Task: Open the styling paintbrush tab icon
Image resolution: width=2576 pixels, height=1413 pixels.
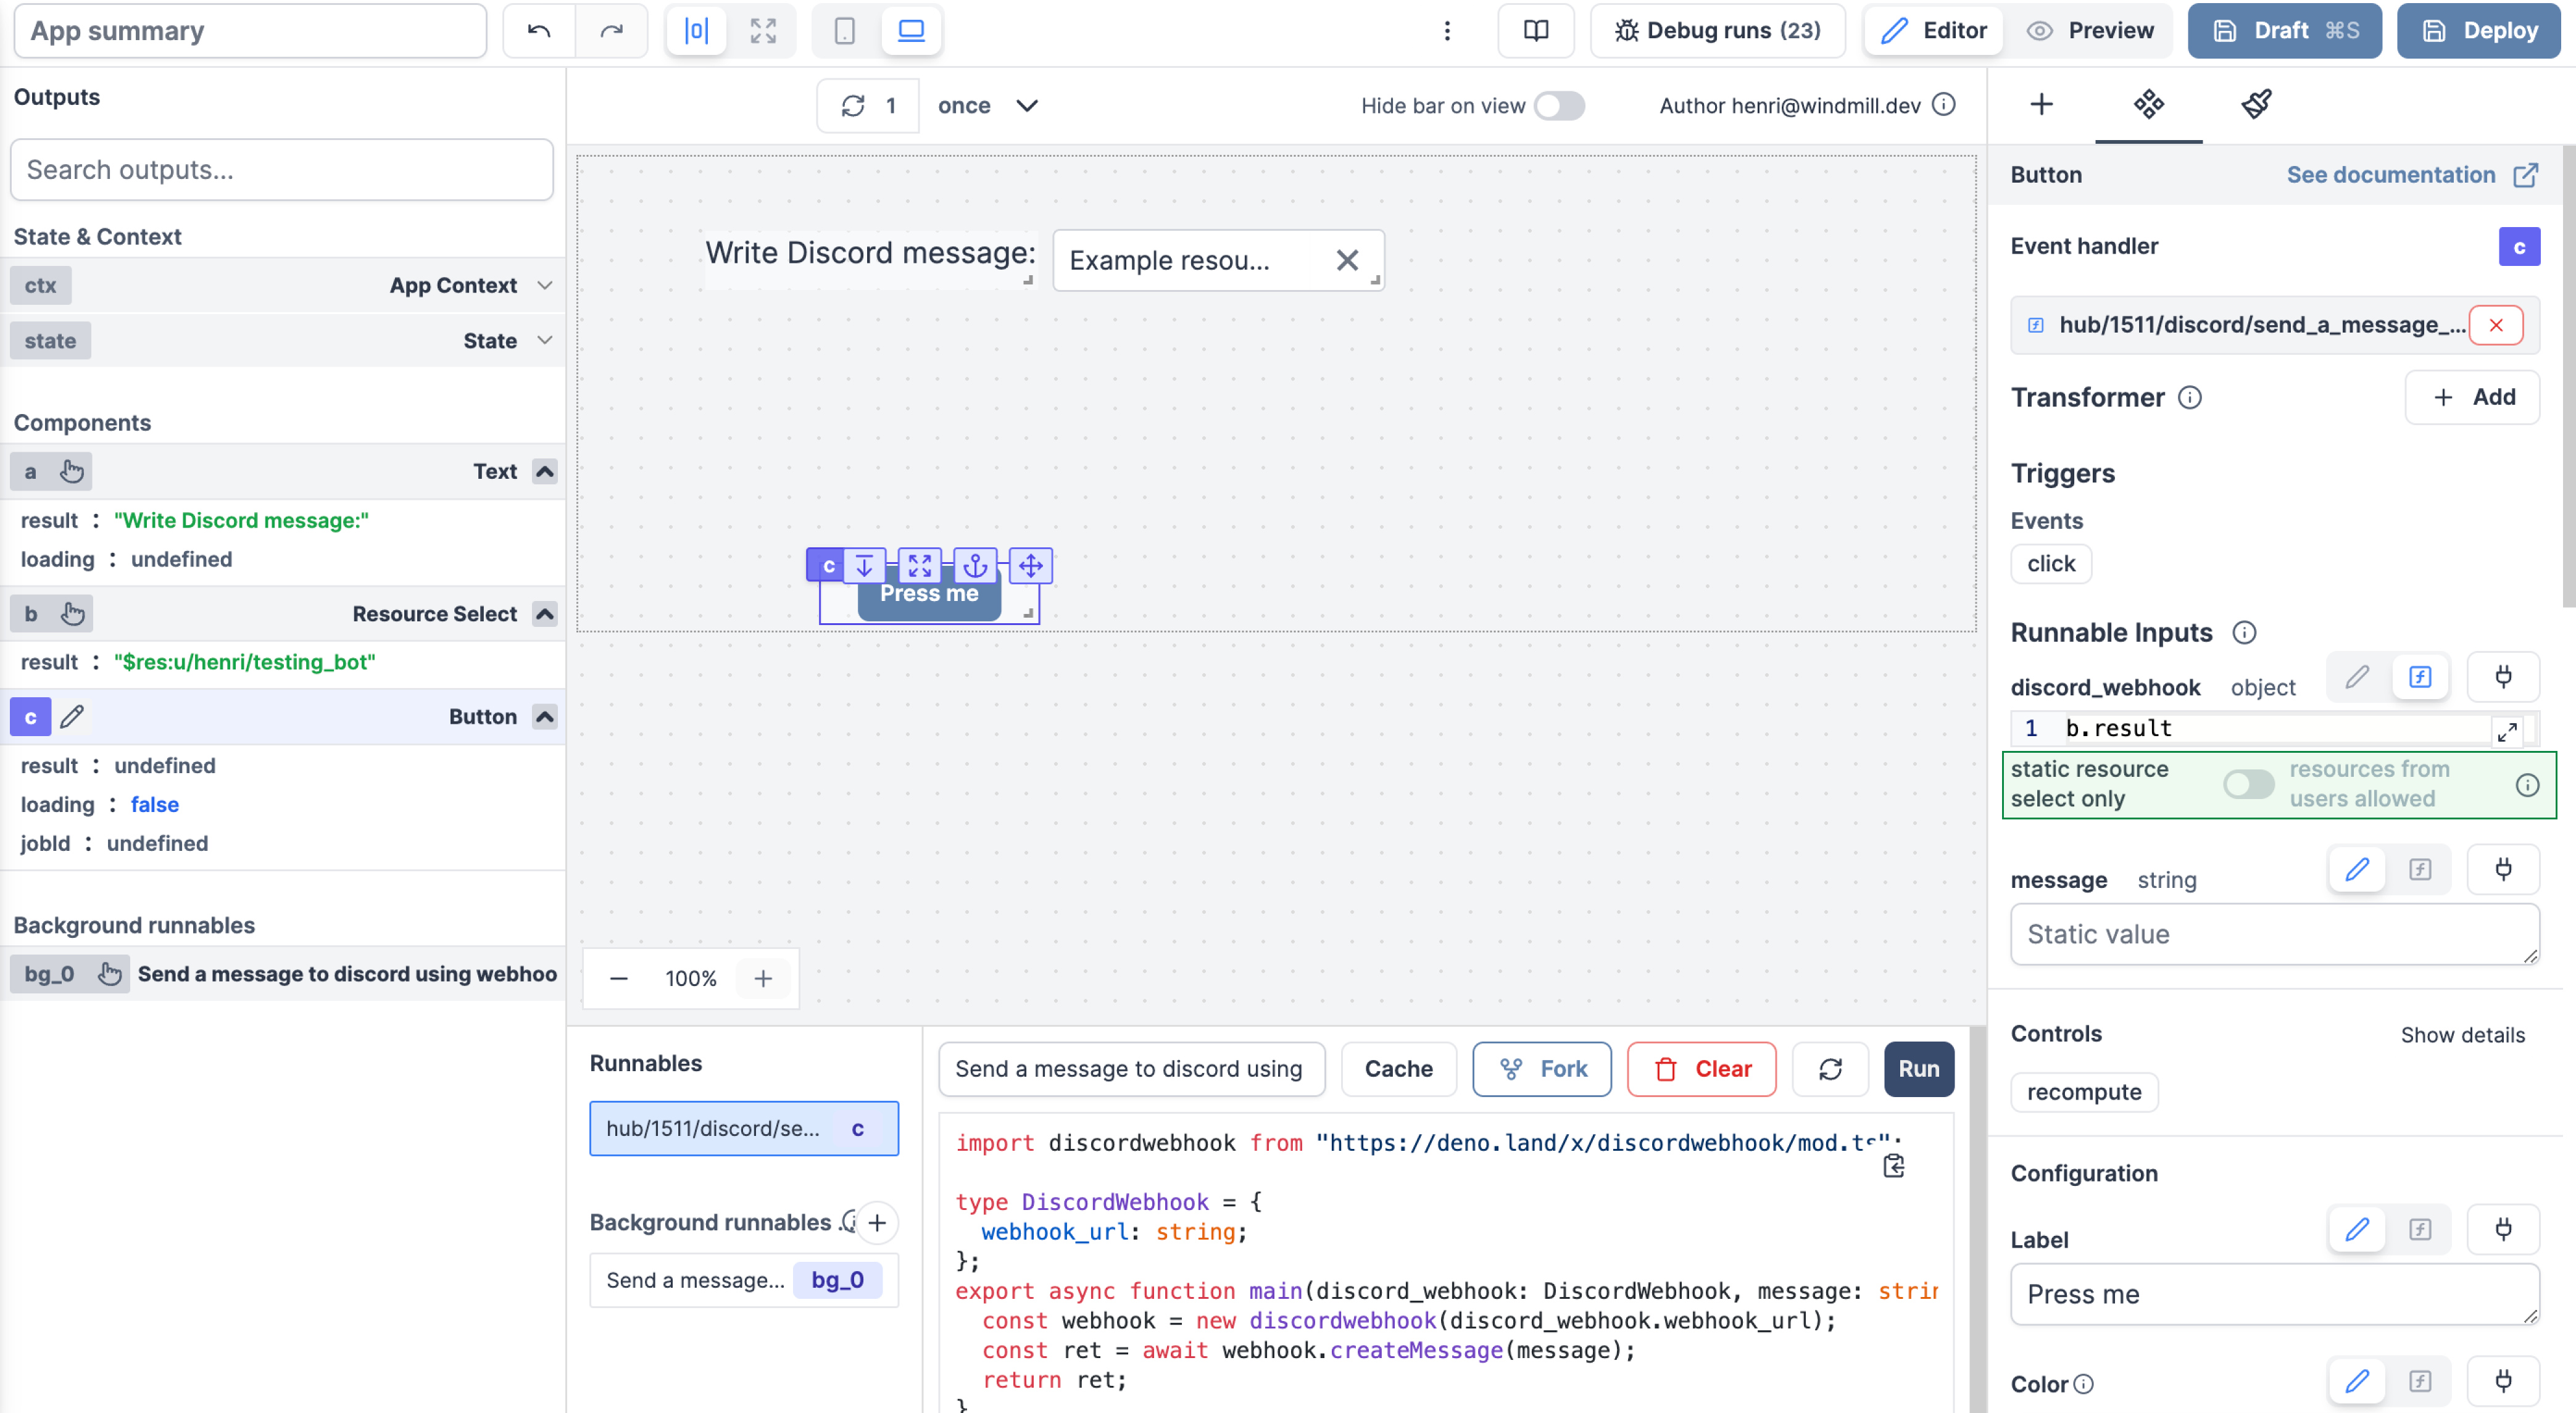Action: tap(2256, 104)
